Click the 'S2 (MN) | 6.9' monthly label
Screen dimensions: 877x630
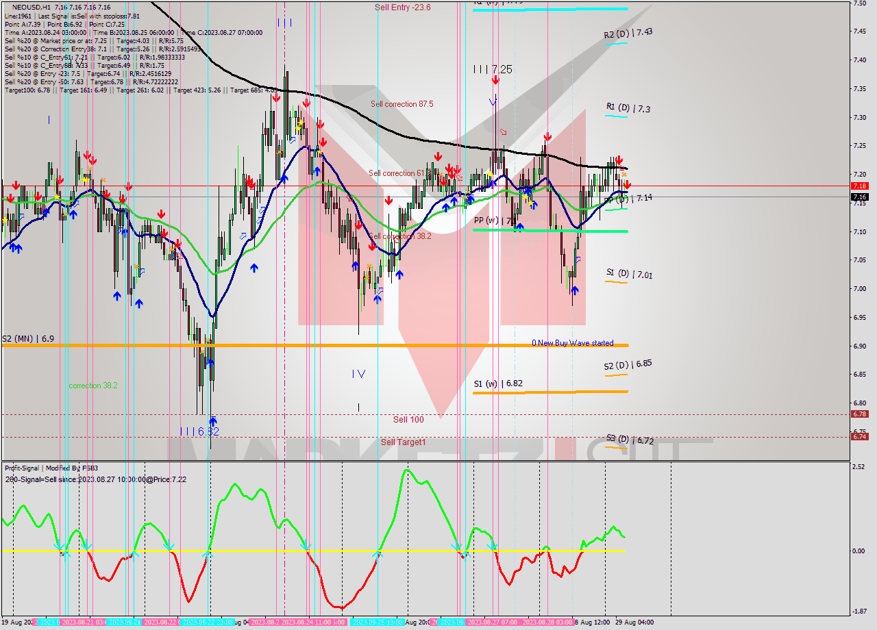tap(28, 338)
